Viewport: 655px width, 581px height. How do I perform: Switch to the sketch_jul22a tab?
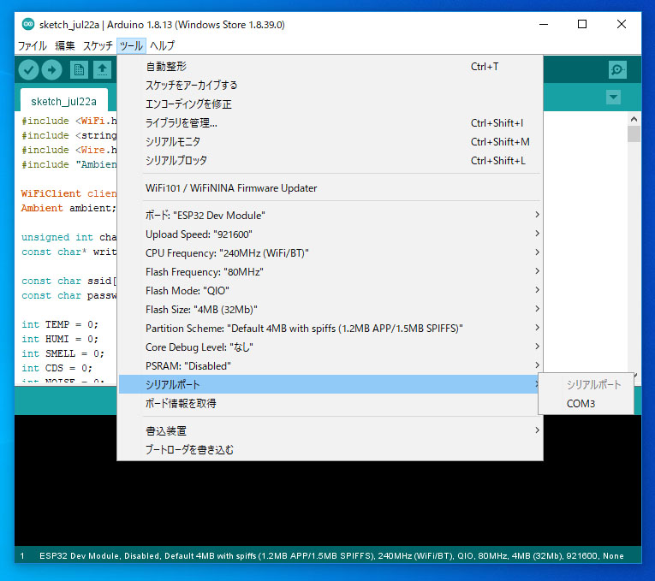click(x=63, y=101)
